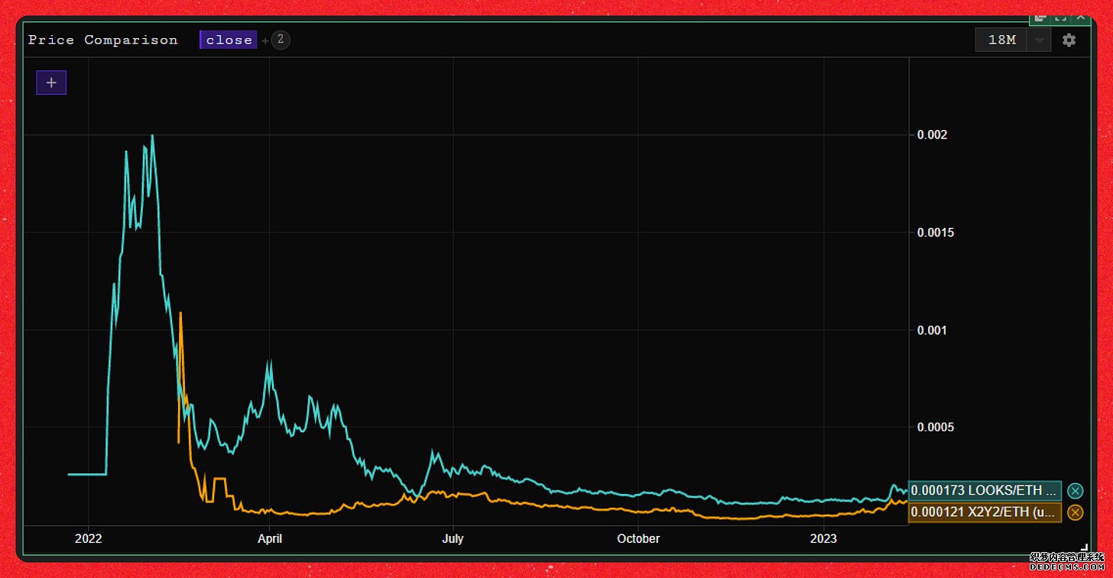Collapse the panel with the up chevron

[x=1080, y=17]
